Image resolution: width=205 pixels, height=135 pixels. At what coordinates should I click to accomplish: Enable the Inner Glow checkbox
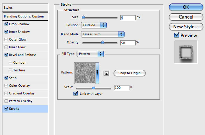(x=6, y=47)
